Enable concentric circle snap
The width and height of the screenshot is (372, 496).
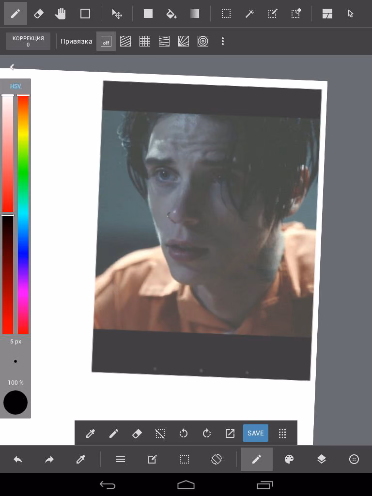pyautogui.click(x=203, y=41)
